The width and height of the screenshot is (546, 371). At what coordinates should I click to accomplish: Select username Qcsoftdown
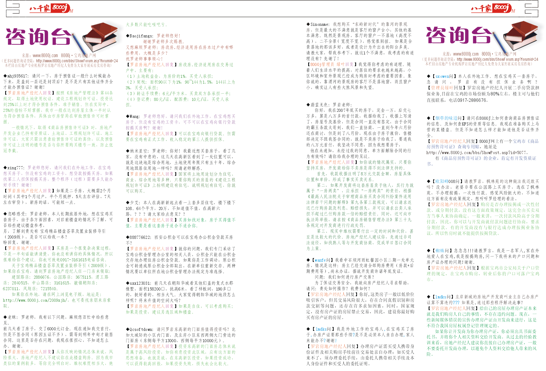pyautogui.click(x=141, y=329)
